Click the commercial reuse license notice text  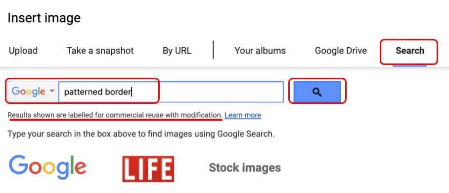tap(115, 115)
